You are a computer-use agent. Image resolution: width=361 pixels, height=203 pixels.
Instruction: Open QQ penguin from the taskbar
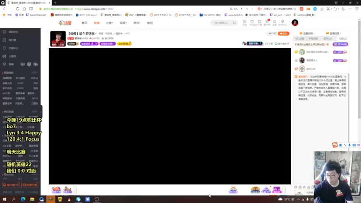pos(69,199)
